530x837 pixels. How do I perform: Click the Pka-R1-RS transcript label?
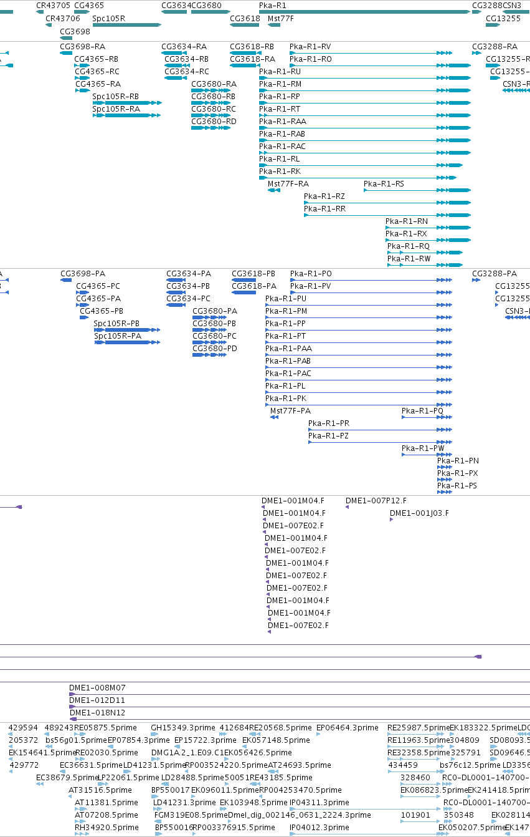click(384, 183)
